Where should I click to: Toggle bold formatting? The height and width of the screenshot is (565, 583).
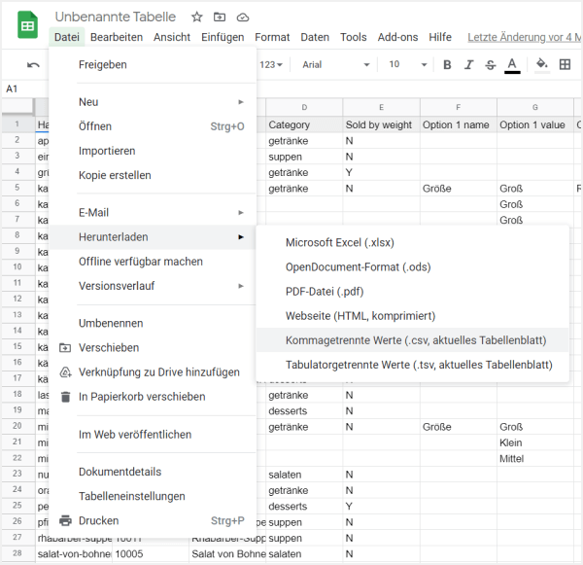click(447, 64)
